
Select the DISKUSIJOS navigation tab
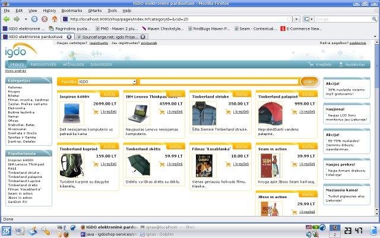coord(102,65)
